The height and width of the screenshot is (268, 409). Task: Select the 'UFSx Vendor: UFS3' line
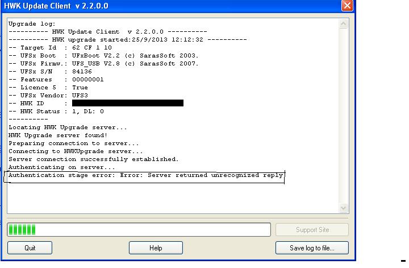tap(48, 96)
